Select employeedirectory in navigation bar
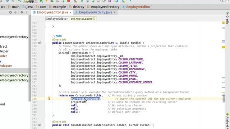 [x=103, y=7]
